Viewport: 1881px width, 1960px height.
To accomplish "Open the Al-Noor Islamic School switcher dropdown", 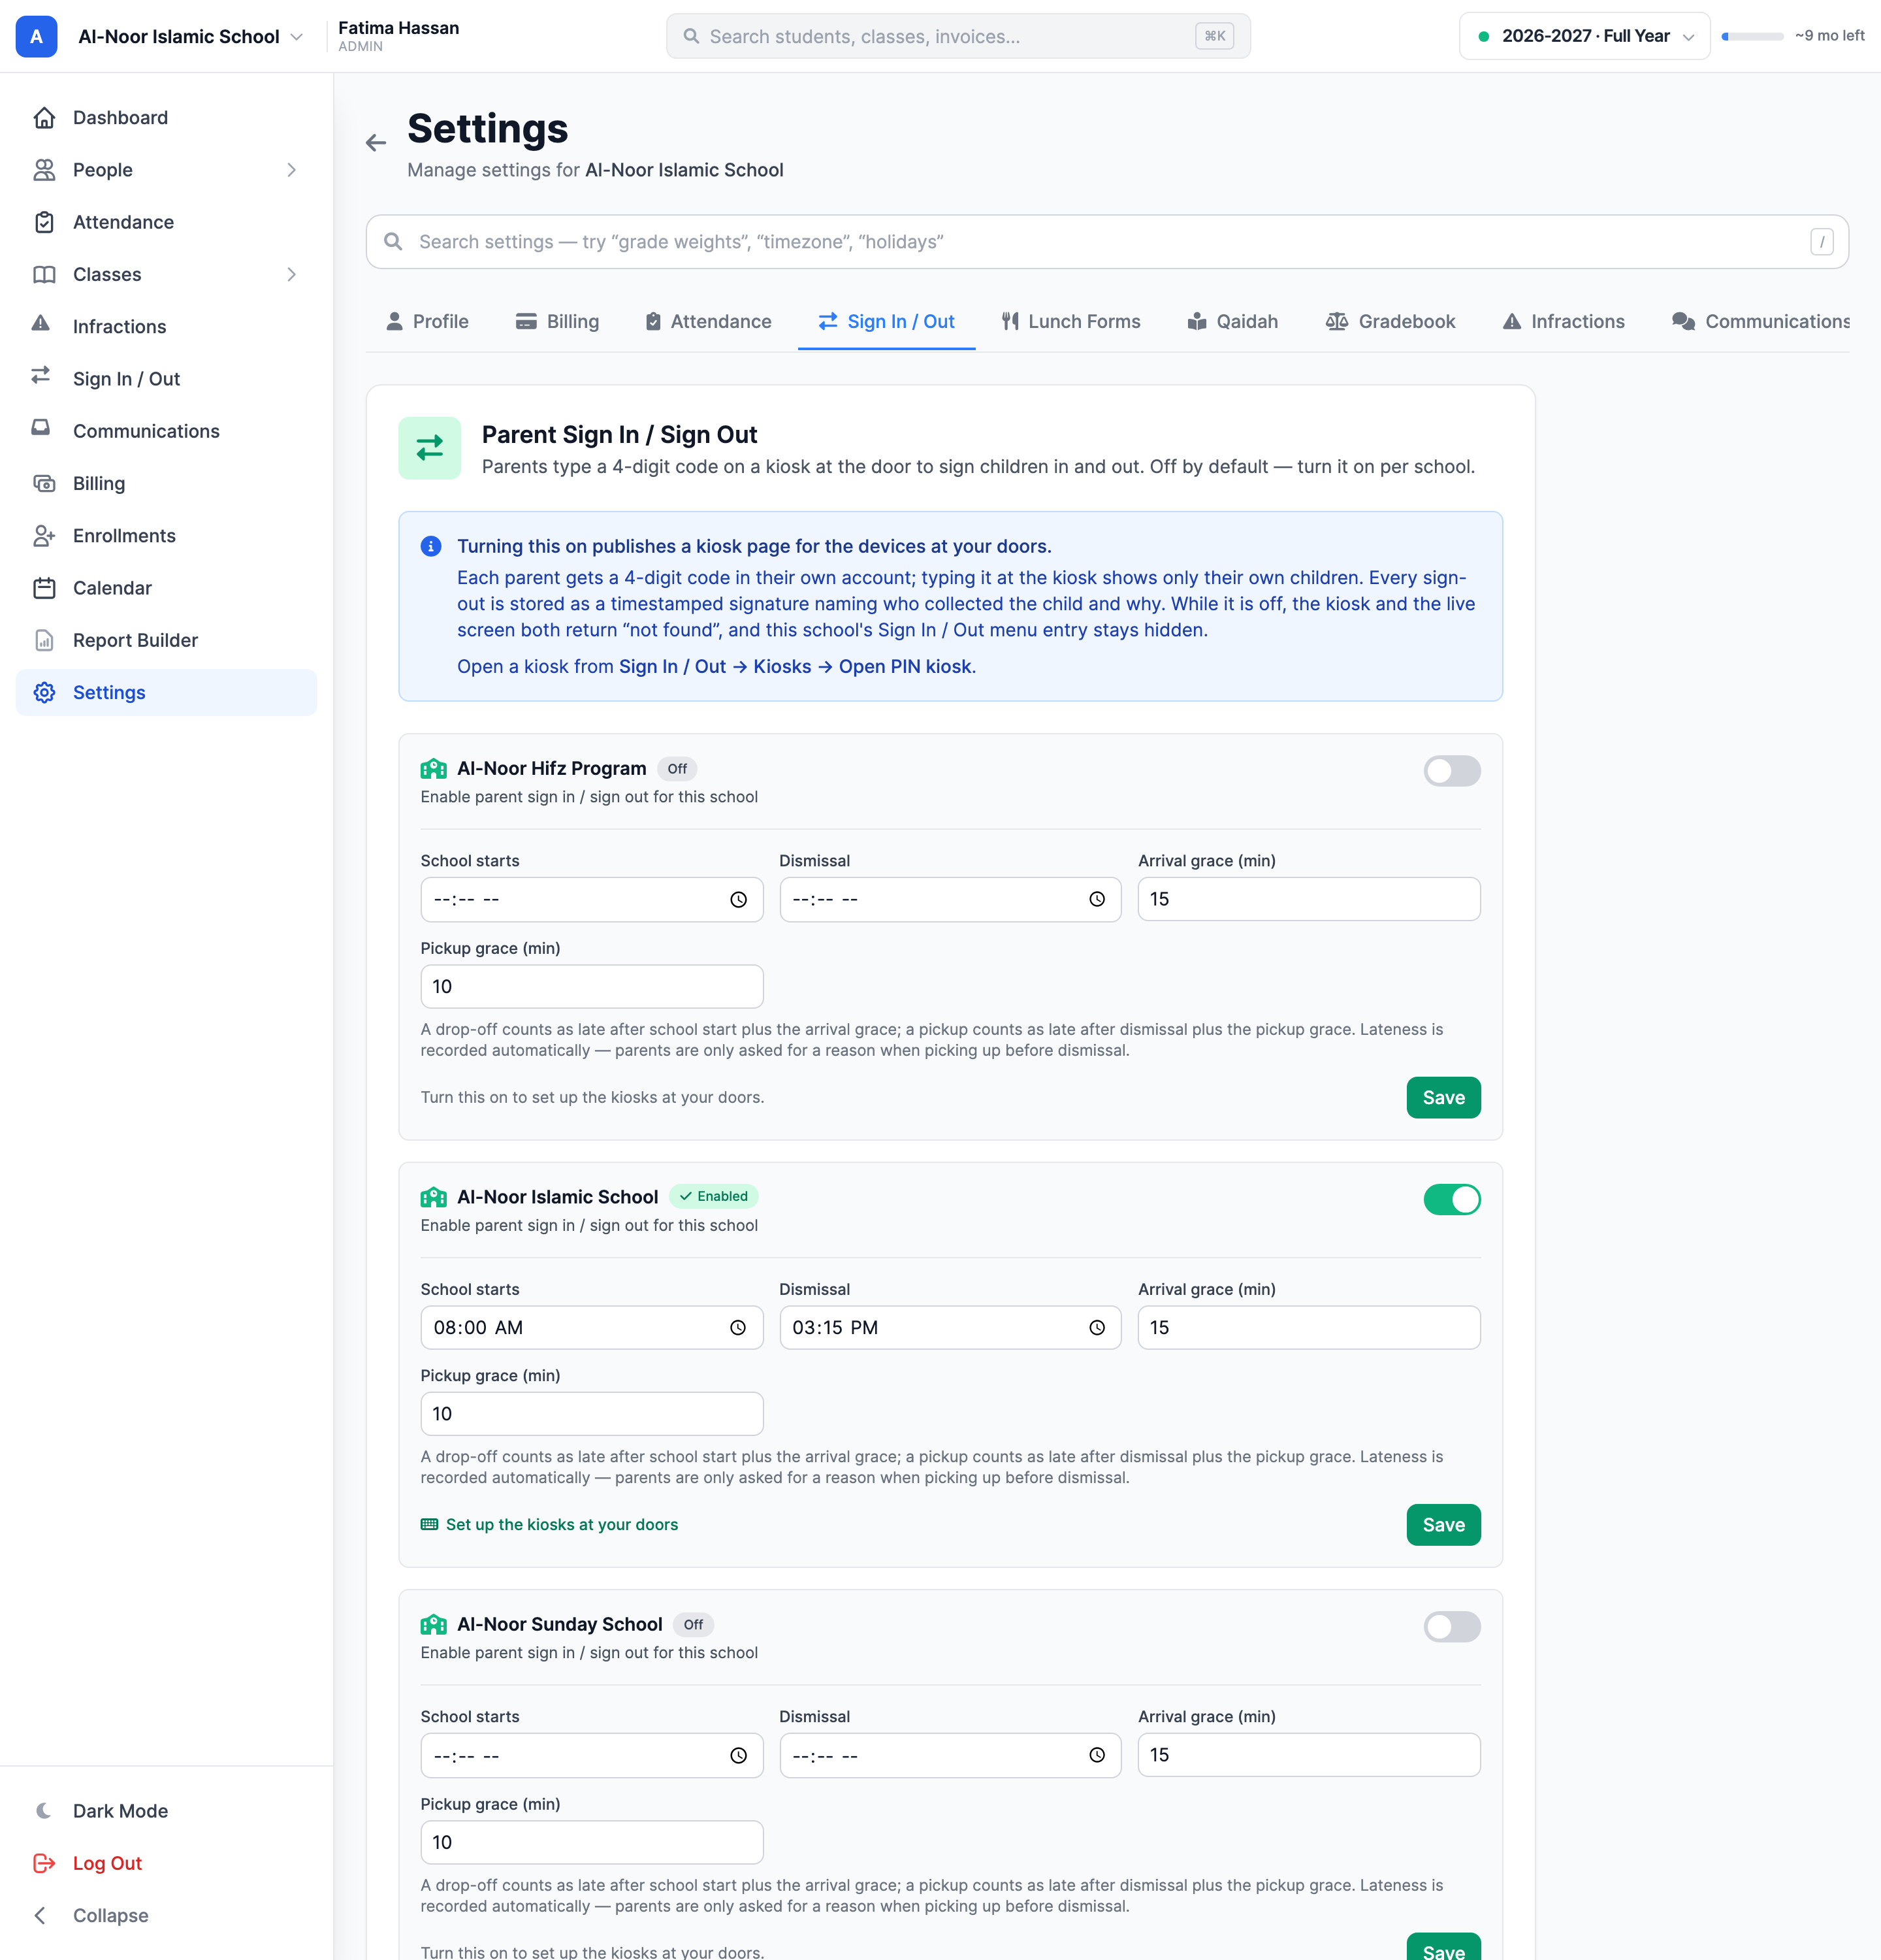I will (190, 36).
